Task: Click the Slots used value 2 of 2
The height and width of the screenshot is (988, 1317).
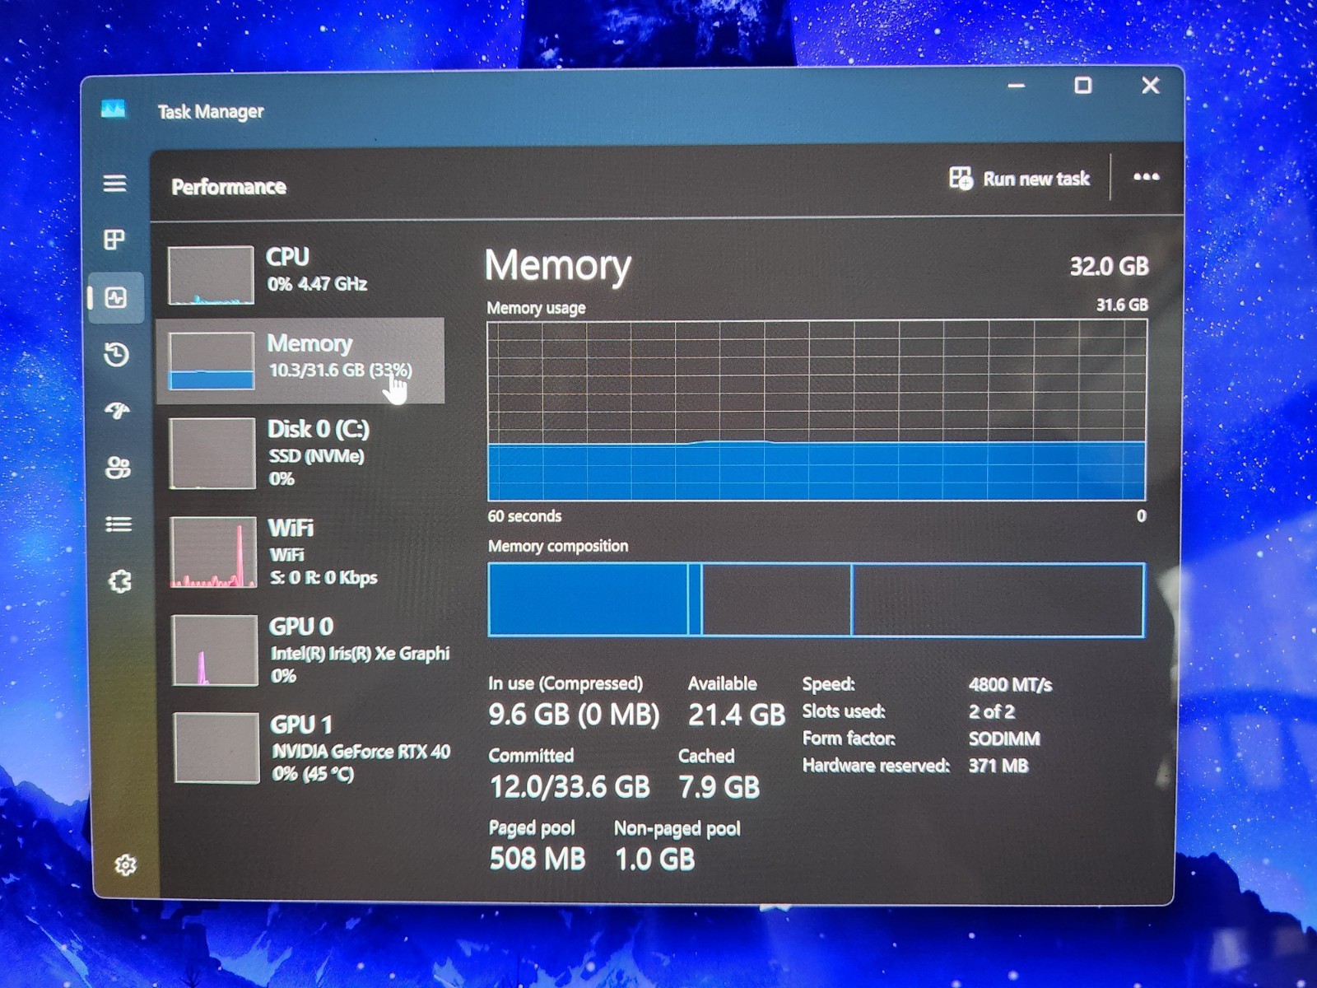Action: [x=992, y=711]
